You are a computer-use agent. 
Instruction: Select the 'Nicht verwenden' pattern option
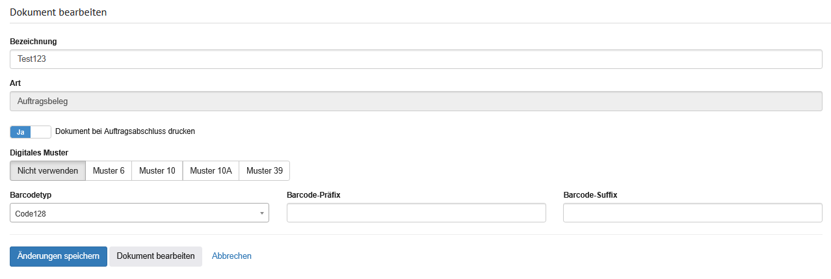(x=48, y=171)
